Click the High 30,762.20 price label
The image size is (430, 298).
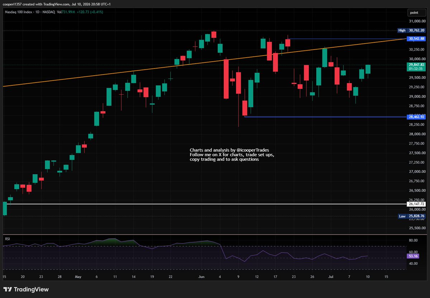(x=412, y=30)
